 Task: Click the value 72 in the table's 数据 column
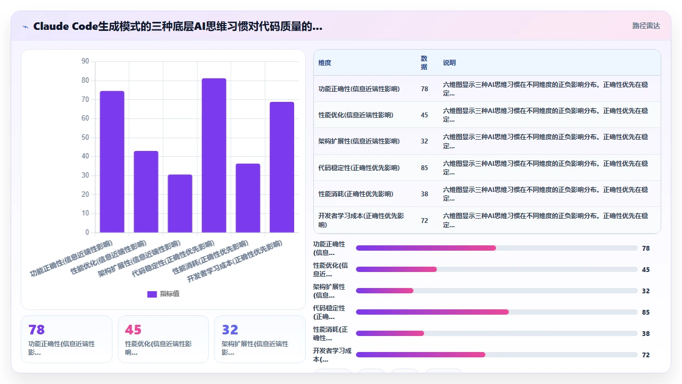point(424,220)
